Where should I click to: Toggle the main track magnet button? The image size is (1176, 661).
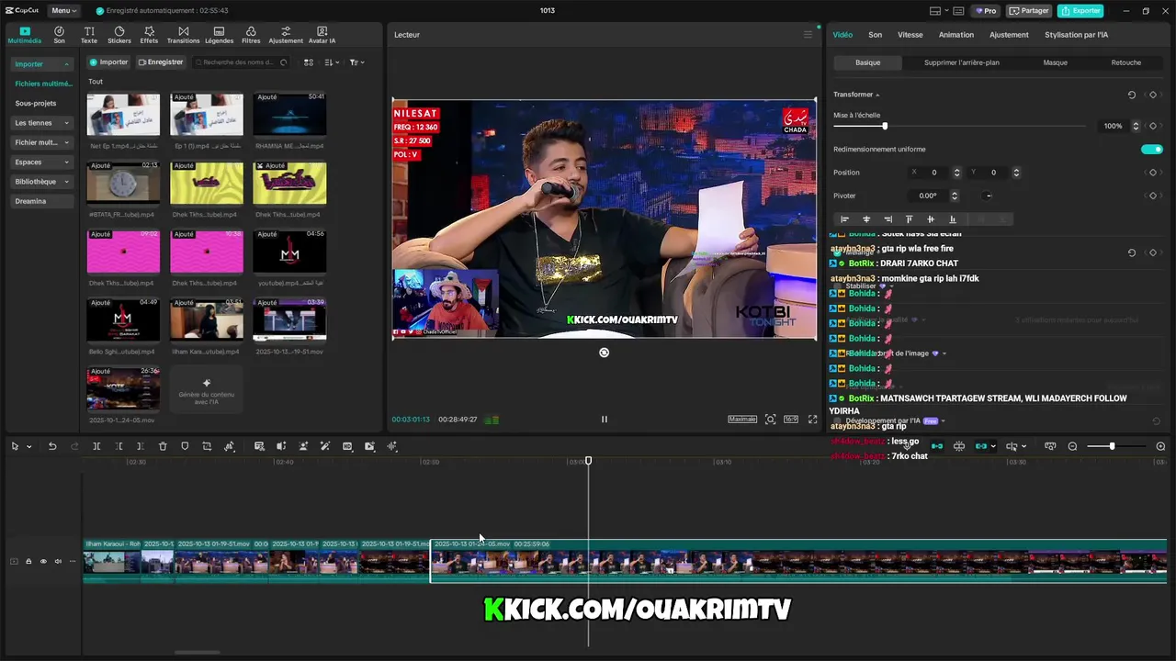(937, 446)
